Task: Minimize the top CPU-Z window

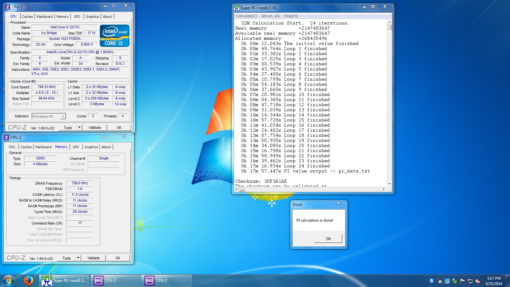Action: pyautogui.click(x=105, y=6)
